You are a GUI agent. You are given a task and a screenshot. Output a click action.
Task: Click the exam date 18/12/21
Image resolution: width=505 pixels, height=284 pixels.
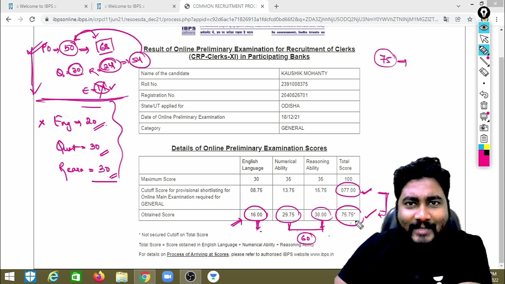coord(290,117)
